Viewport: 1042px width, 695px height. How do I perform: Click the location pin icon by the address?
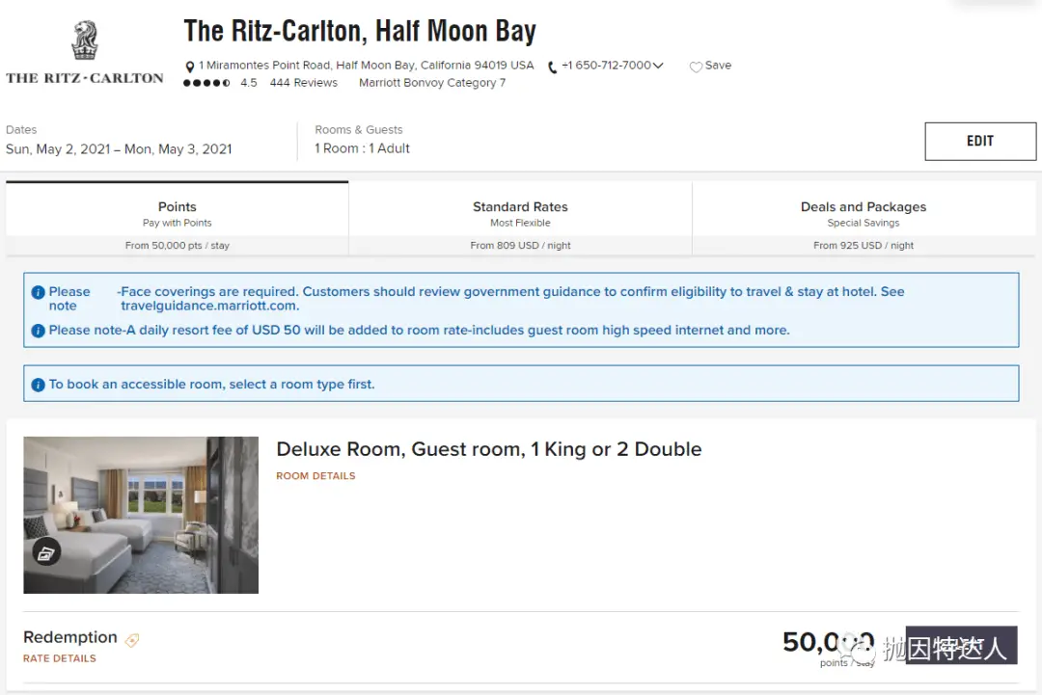(190, 67)
